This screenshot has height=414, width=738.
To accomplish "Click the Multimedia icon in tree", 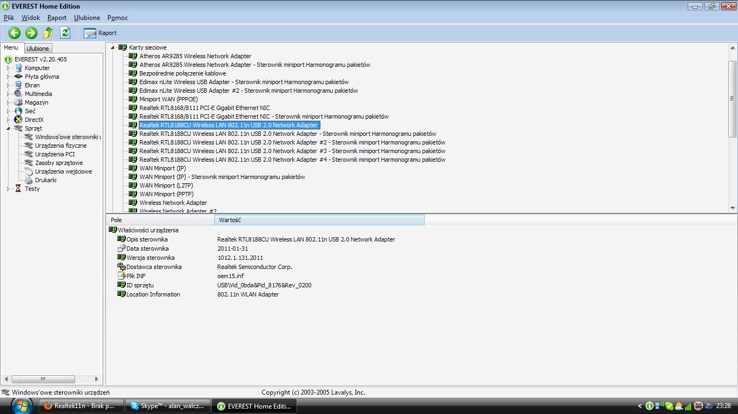I will coord(18,94).
